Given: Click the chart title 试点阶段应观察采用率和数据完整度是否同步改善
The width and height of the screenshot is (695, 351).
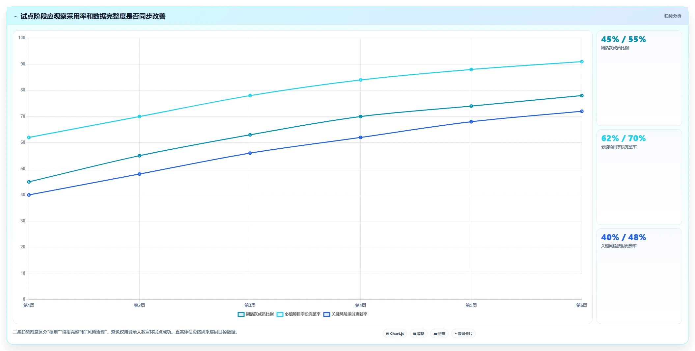Looking at the screenshot, I should 93,16.
